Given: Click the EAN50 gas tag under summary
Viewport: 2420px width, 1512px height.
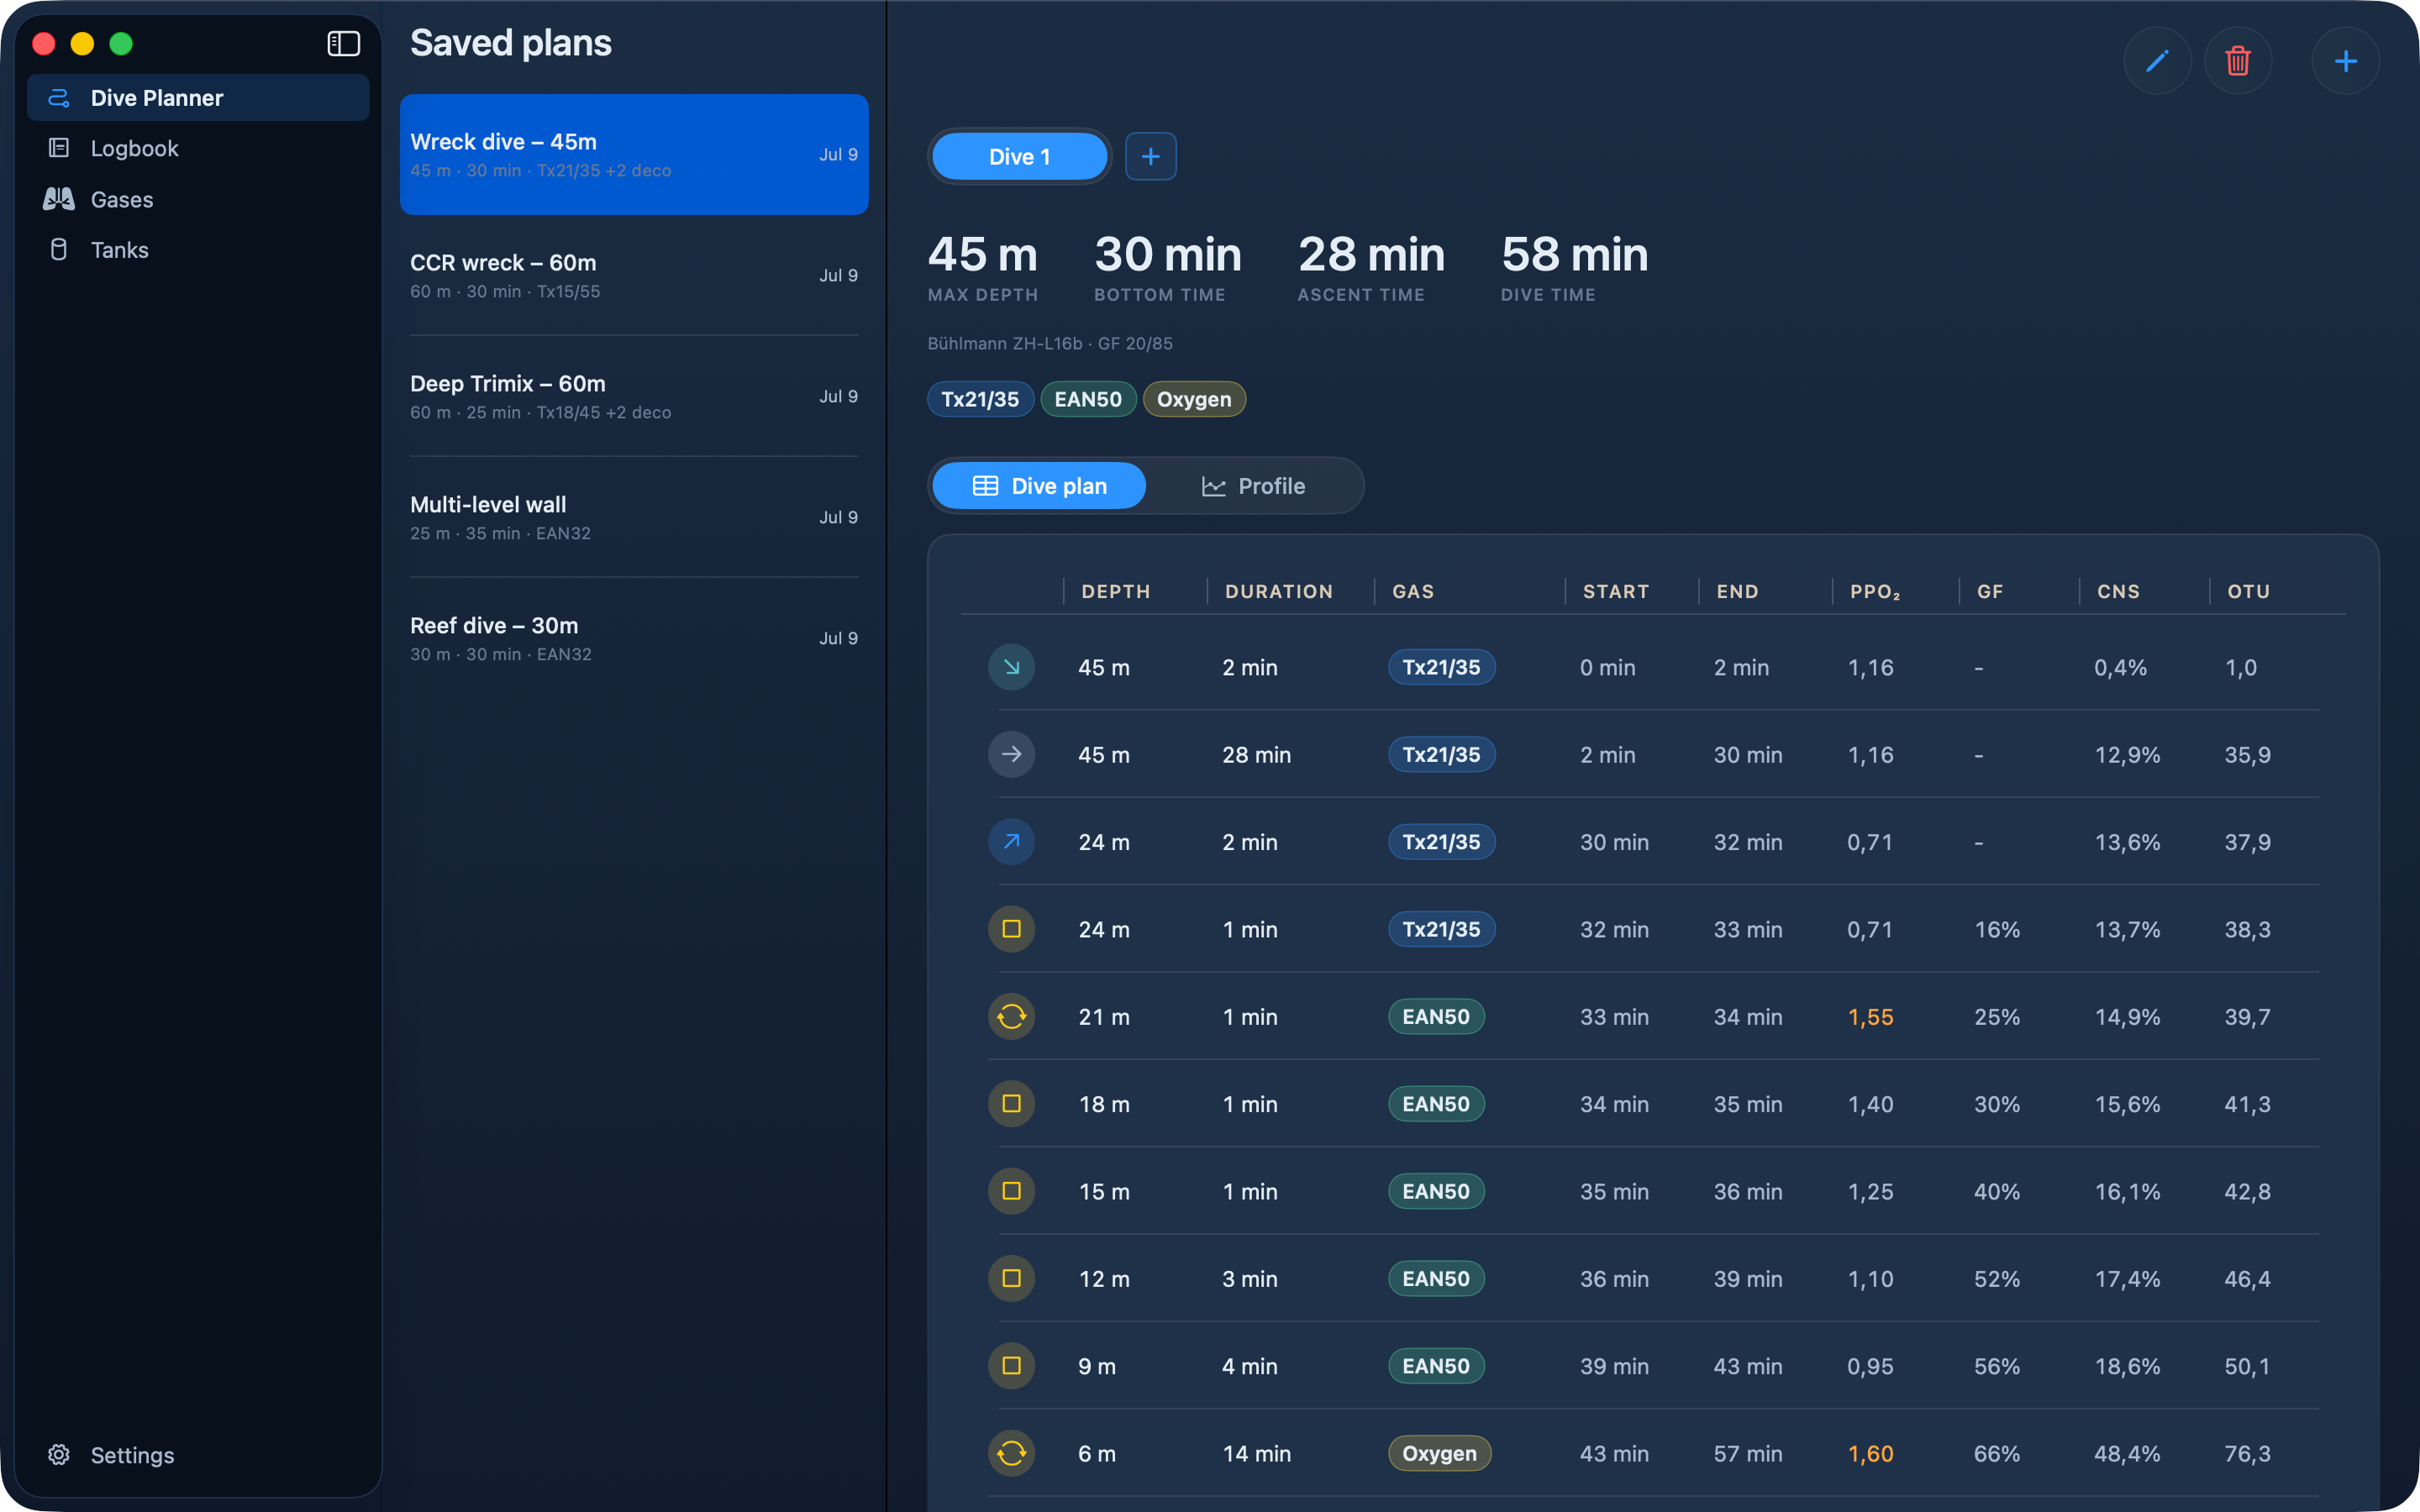Looking at the screenshot, I should (x=1088, y=399).
